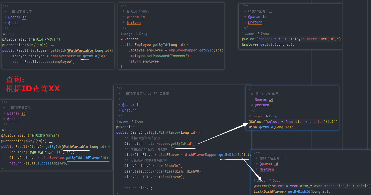Open the 1 usage hint above public Employee getById

126,34
